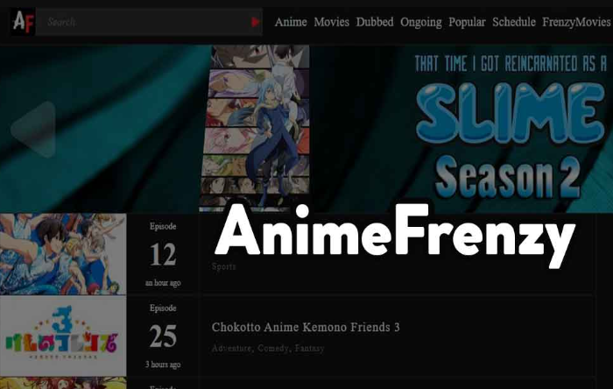Open Episode 12 posted an hour ago
The image size is (613, 389).
163,254
